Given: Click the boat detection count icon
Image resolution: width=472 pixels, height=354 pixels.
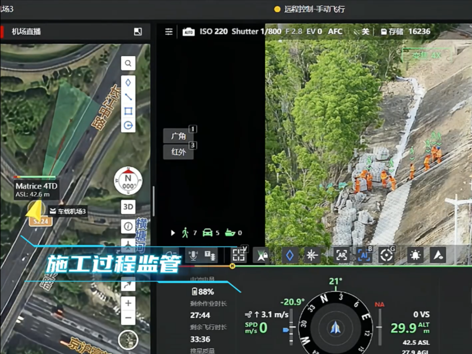Looking at the screenshot, I should coord(230,233).
